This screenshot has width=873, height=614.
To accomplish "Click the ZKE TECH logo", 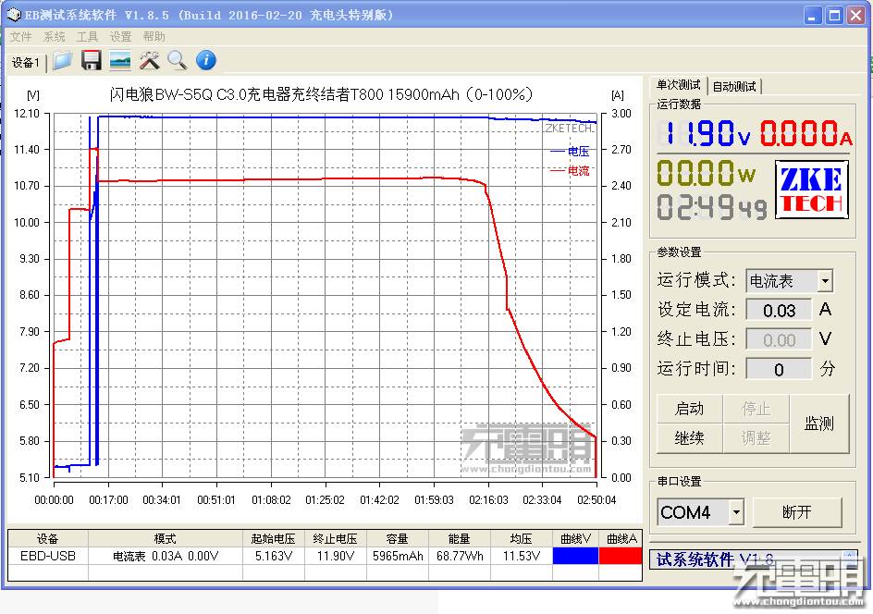I will pos(812,190).
